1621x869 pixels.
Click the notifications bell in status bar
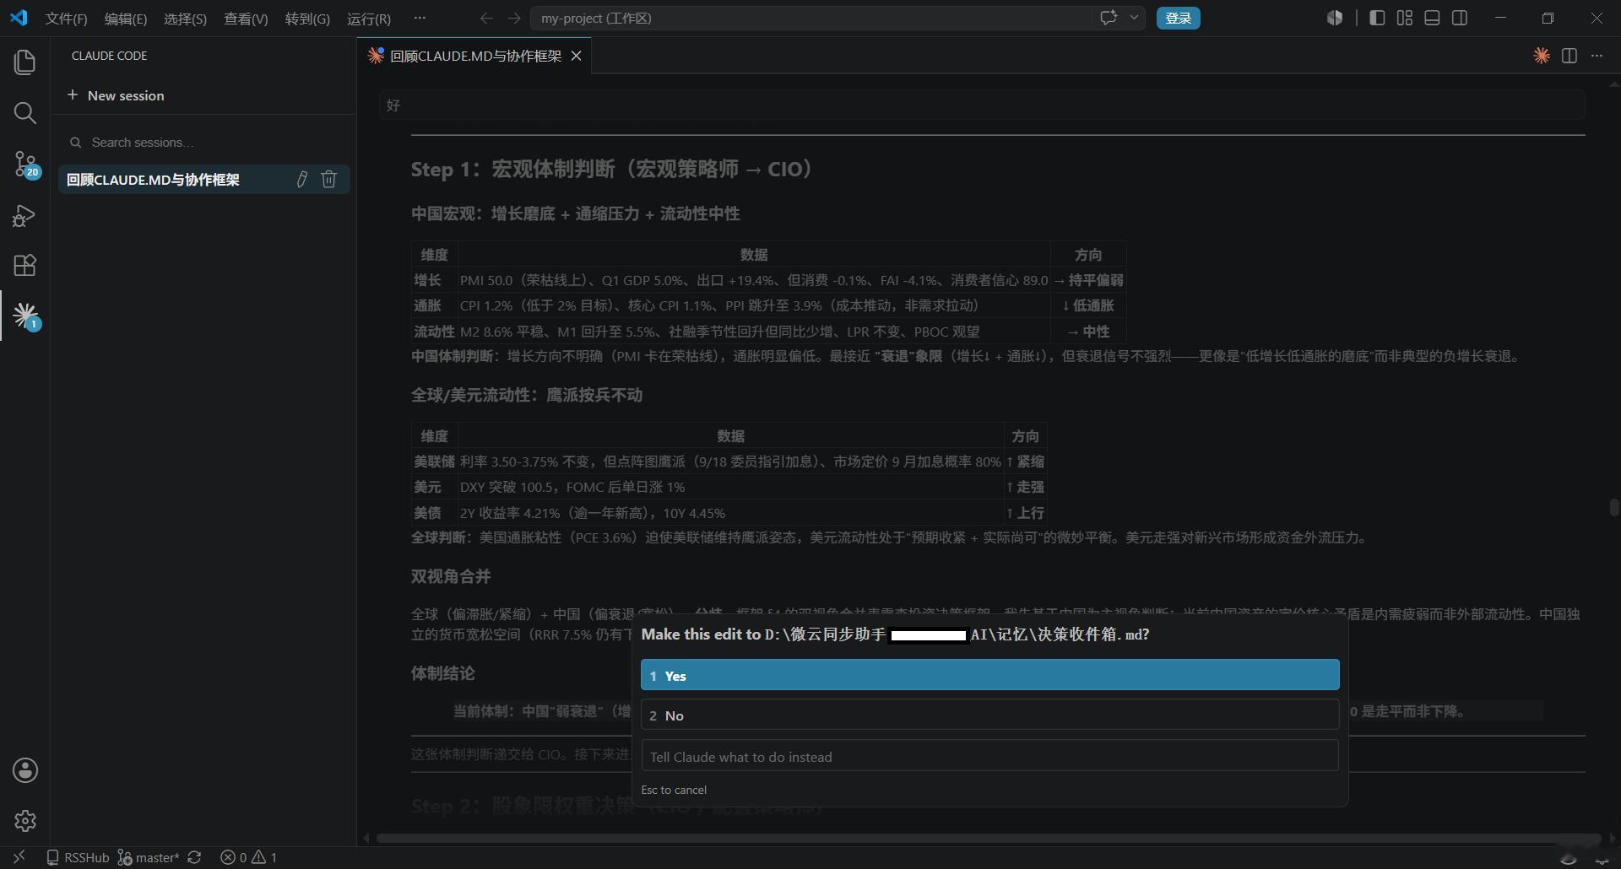click(x=1602, y=858)
